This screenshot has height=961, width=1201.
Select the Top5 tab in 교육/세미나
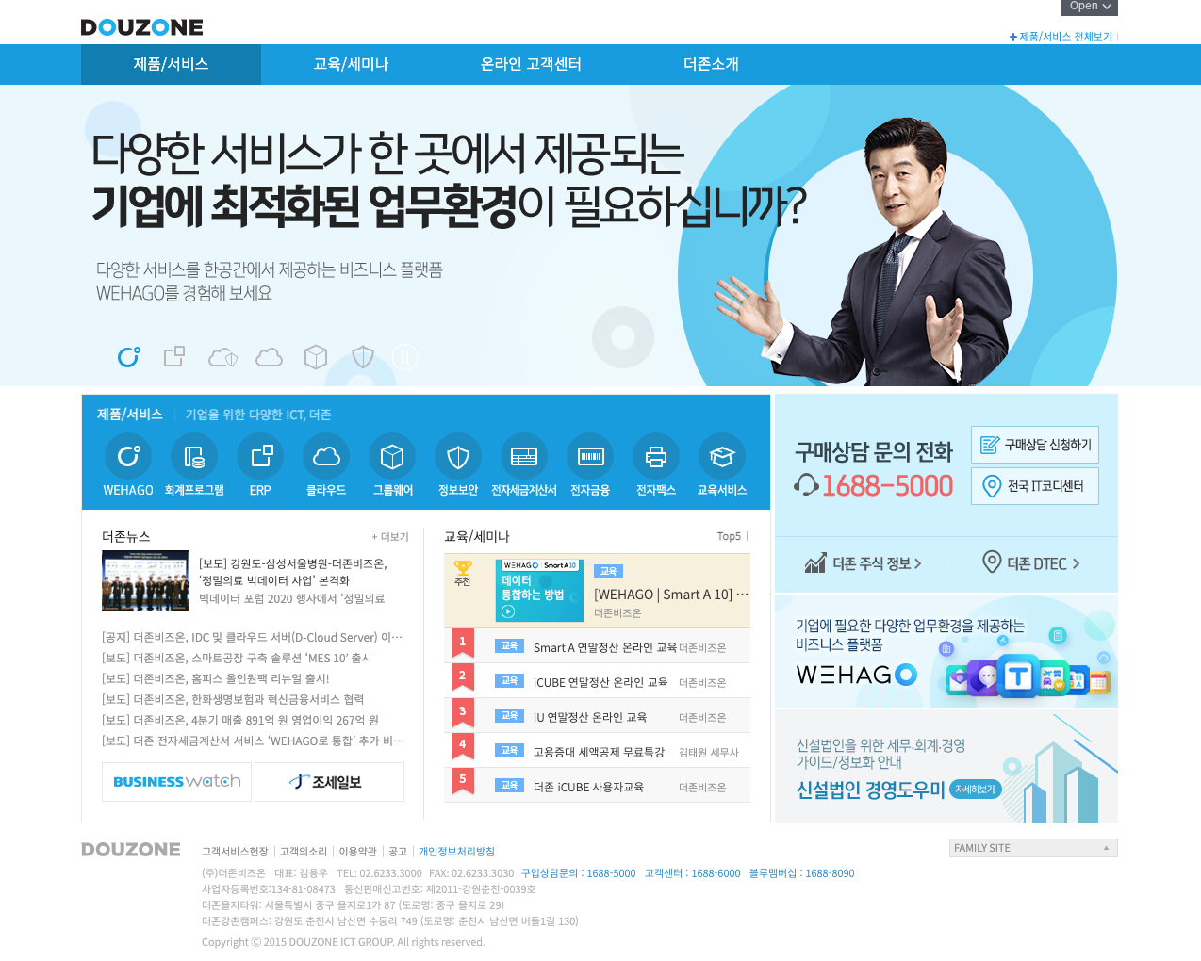[729, 536]
